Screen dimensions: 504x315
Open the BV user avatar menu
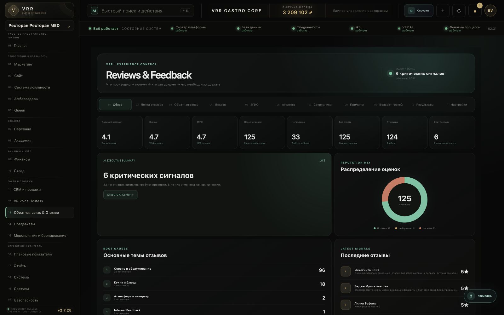(x=490, y=11)
